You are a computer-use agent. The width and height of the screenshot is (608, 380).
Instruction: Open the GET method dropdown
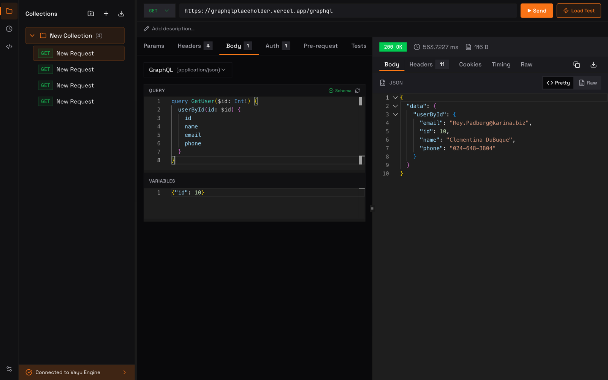click(159, 11)
